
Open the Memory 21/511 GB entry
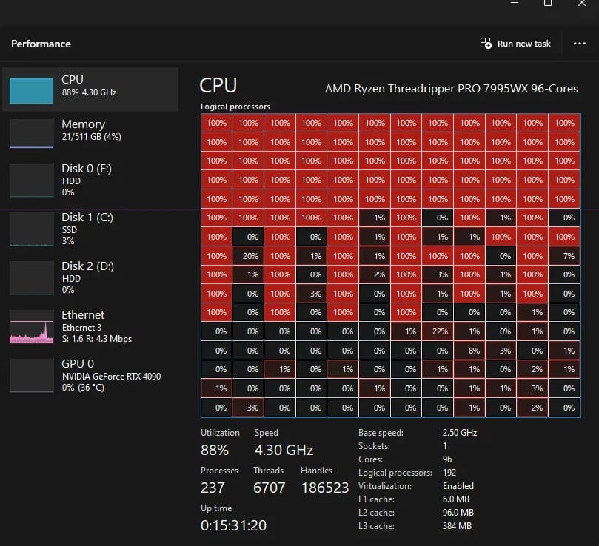pos(90,133)
